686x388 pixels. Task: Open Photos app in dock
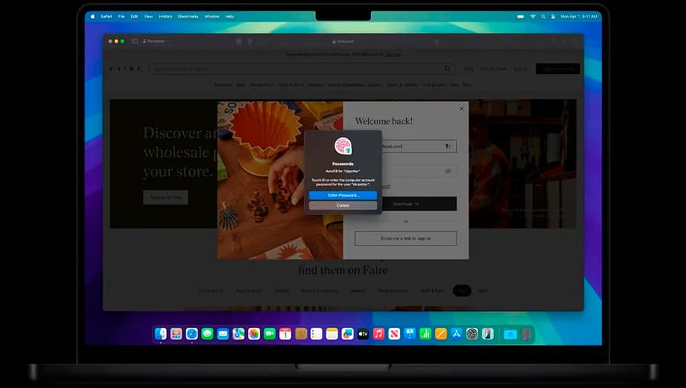[254, 334]
